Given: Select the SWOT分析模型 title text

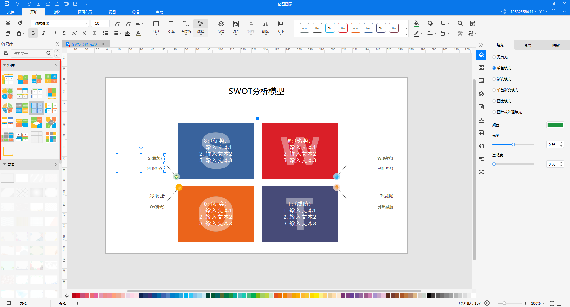Looking at the screenshot, I should (256, 91).
